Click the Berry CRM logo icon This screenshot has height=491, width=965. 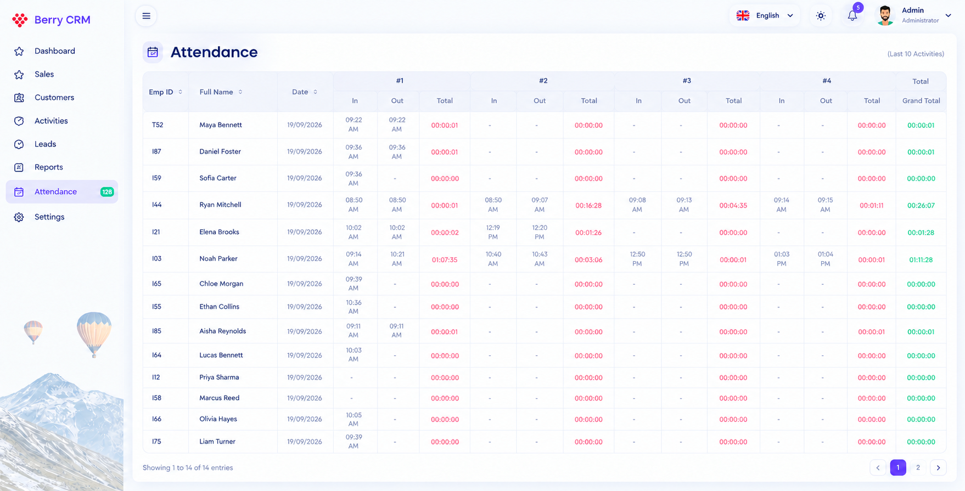point(20,20)
